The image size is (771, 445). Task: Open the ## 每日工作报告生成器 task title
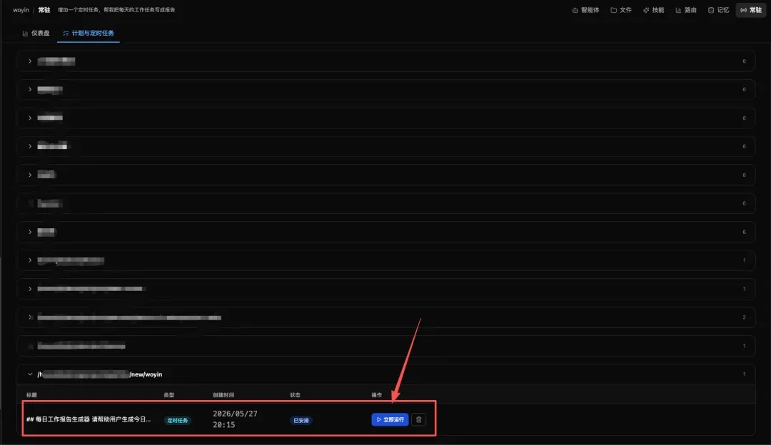coord(89,419)
